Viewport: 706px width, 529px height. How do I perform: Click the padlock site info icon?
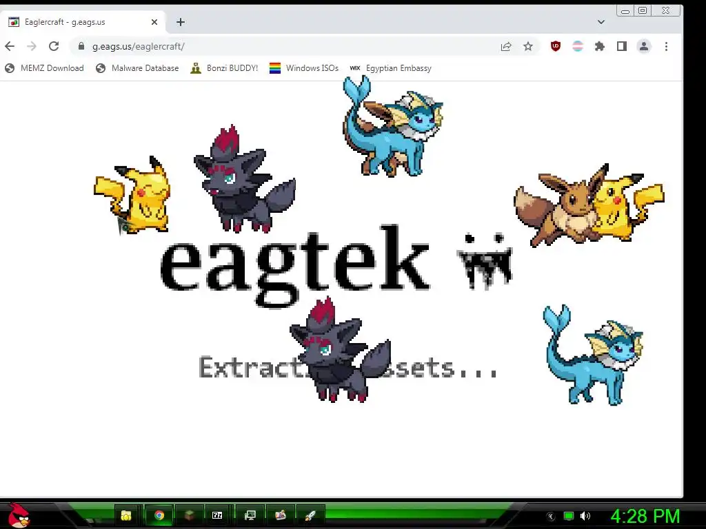pos(81,46)
